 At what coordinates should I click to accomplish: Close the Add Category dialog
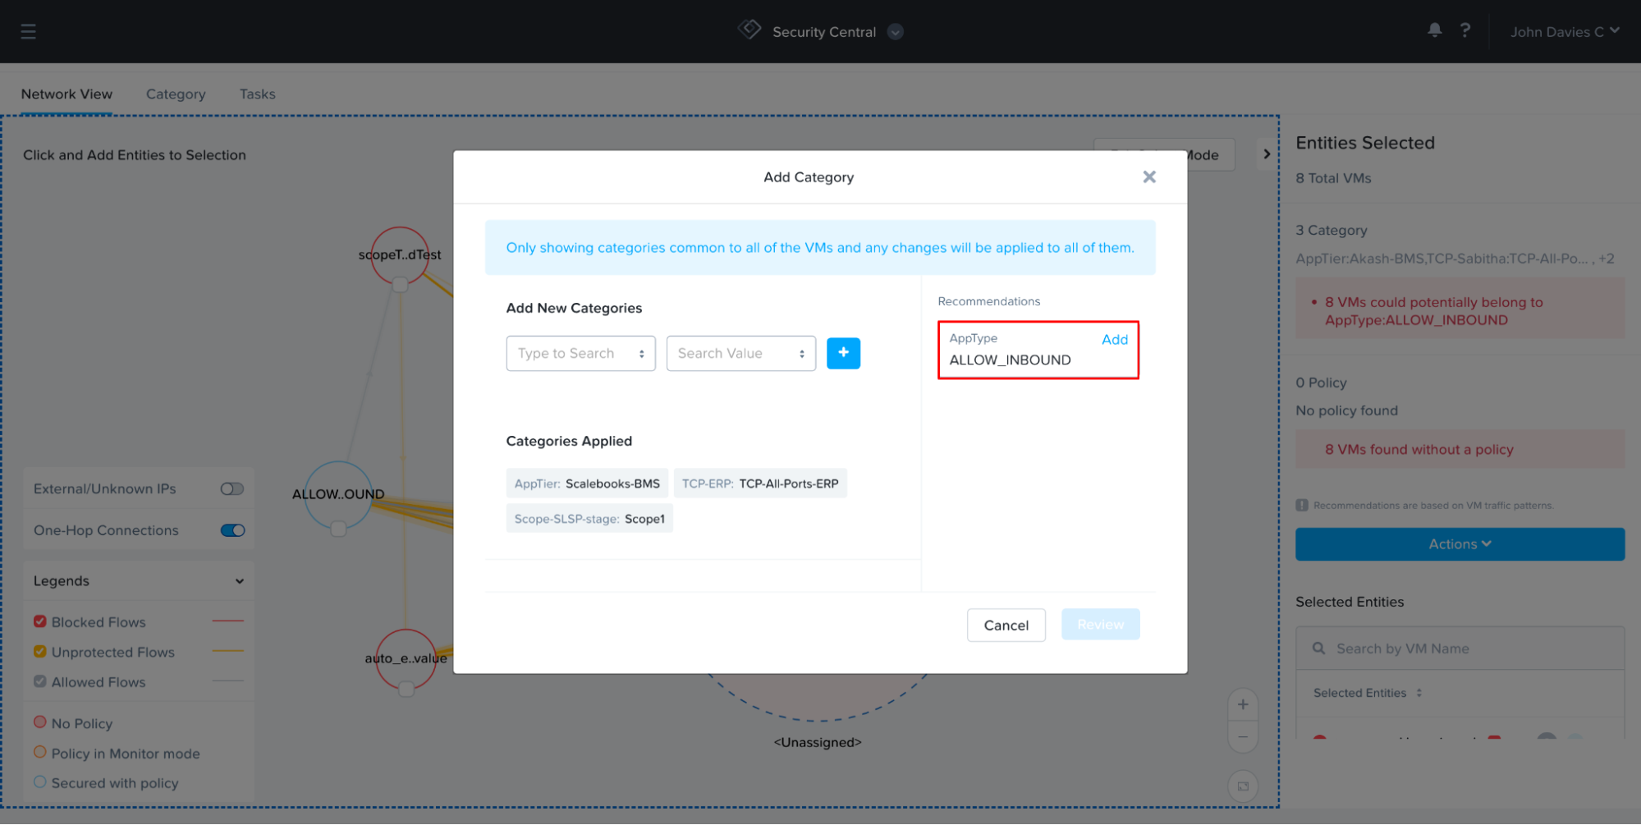[1148, 177]
